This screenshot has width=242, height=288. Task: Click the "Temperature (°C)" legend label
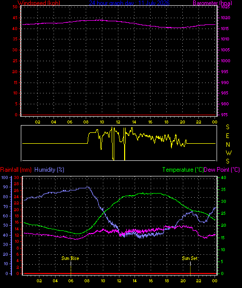(x=183, y=170)
